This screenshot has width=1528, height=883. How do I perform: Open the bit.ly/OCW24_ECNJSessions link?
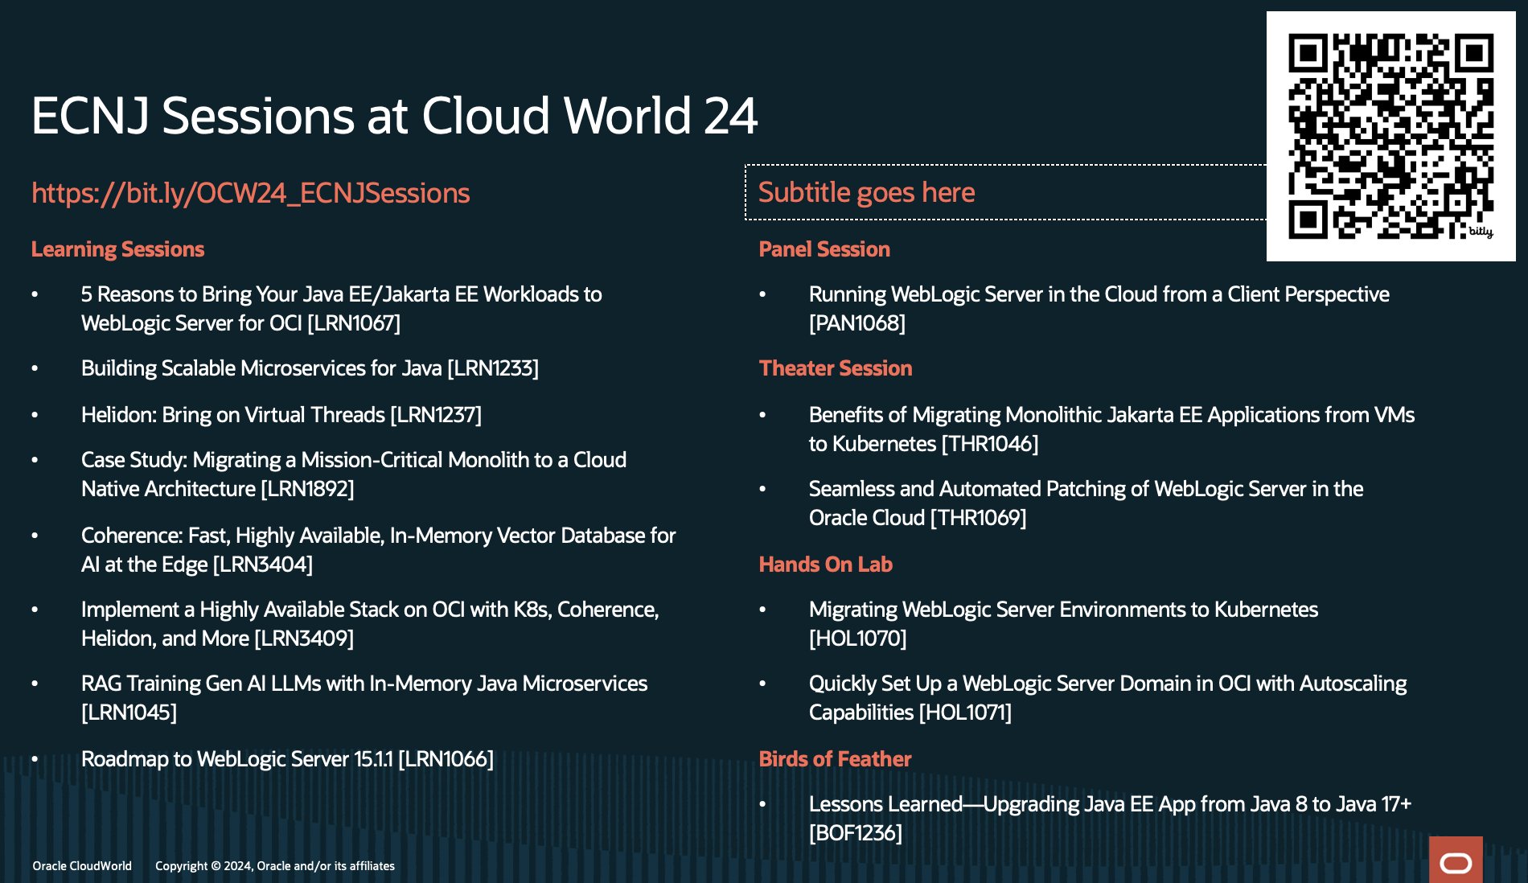tap(250, 193)
